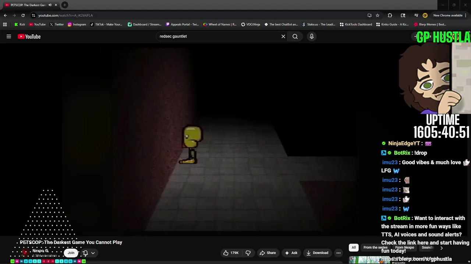Dislike the video
The width and height of the screenshot is (471, 264).
click(248, 253)
